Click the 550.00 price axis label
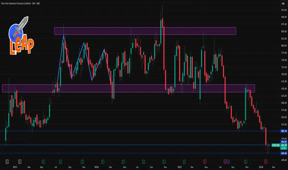The image size is (288, 170). (284, 117)
